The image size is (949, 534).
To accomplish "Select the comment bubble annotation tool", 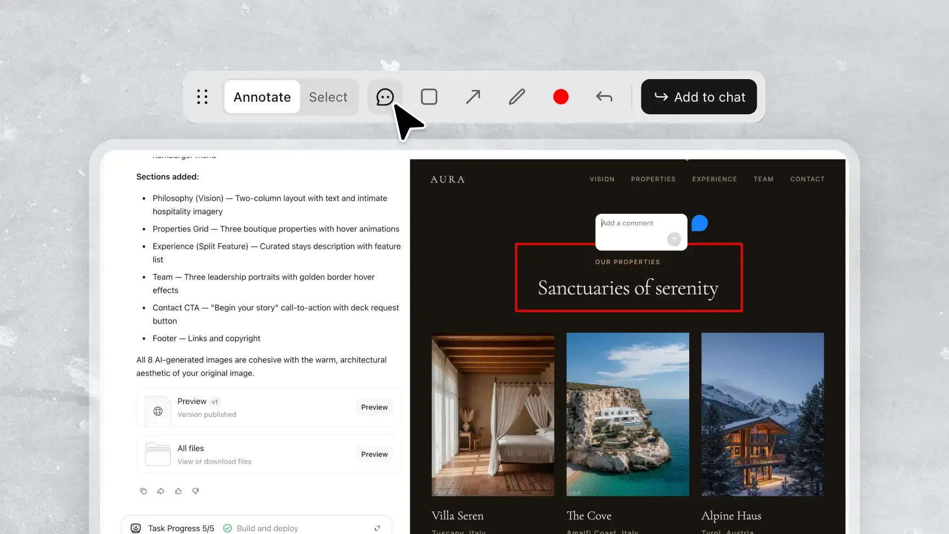I will click(385, 97).
